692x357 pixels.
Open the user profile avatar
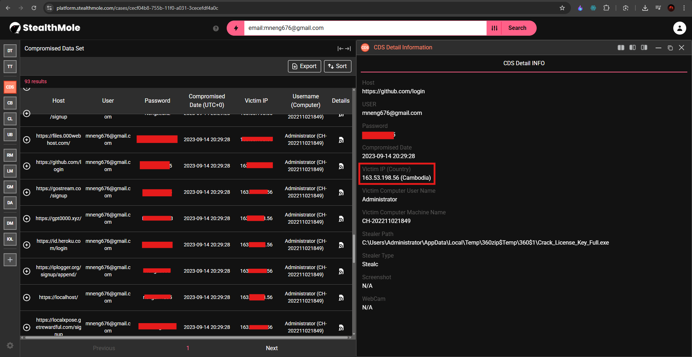click(680, 28)
